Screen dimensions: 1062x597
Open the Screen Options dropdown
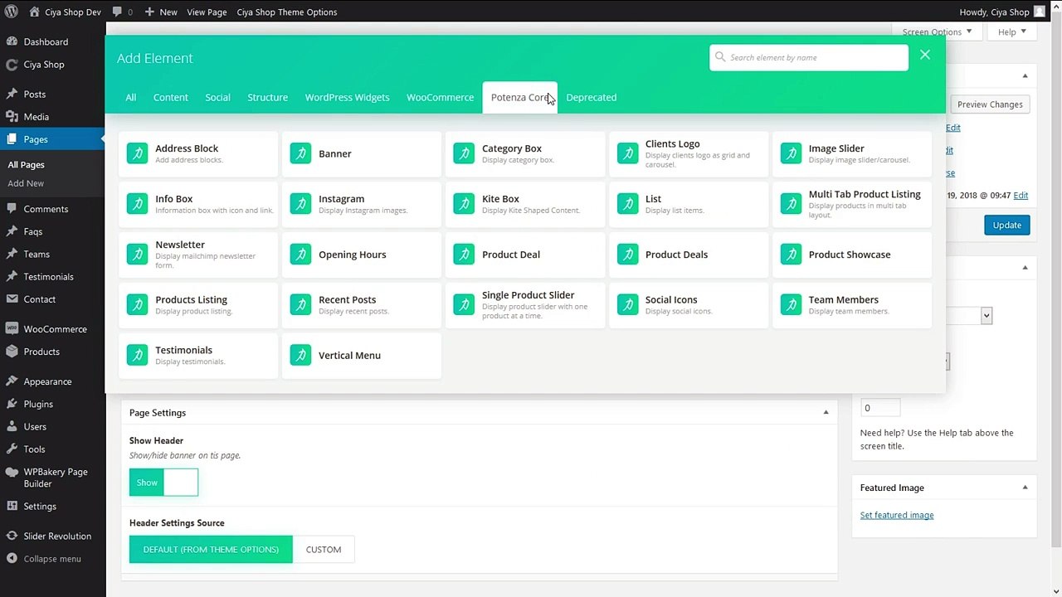click(x=938, y=32)
